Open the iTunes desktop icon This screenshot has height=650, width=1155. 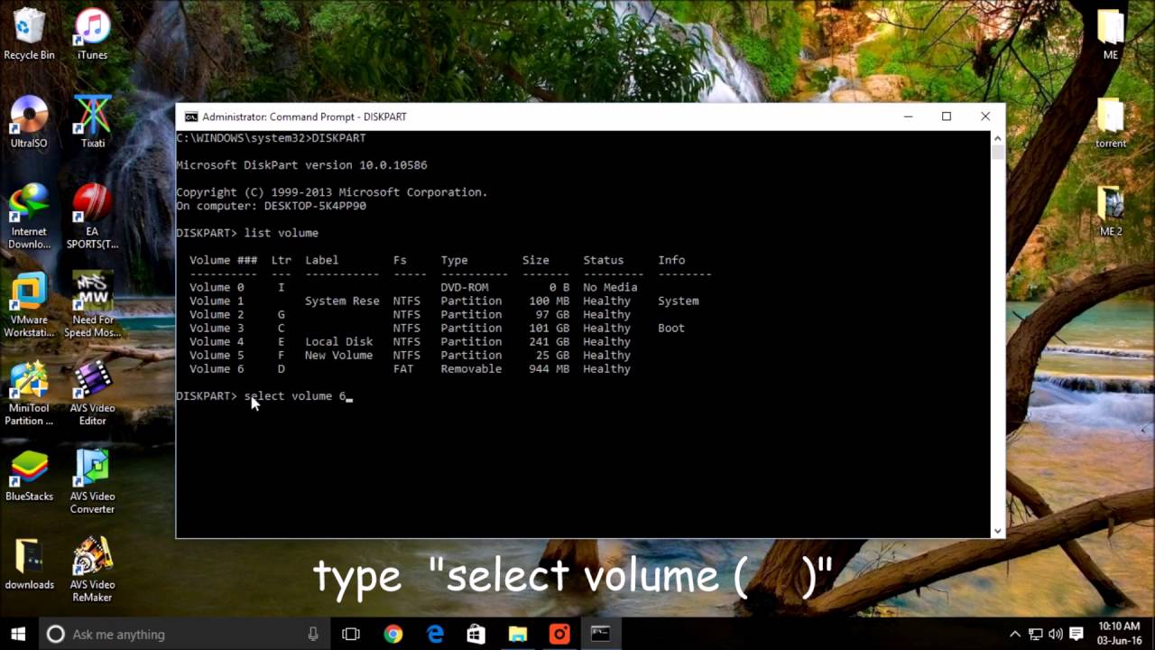click(x=92, y=34)
